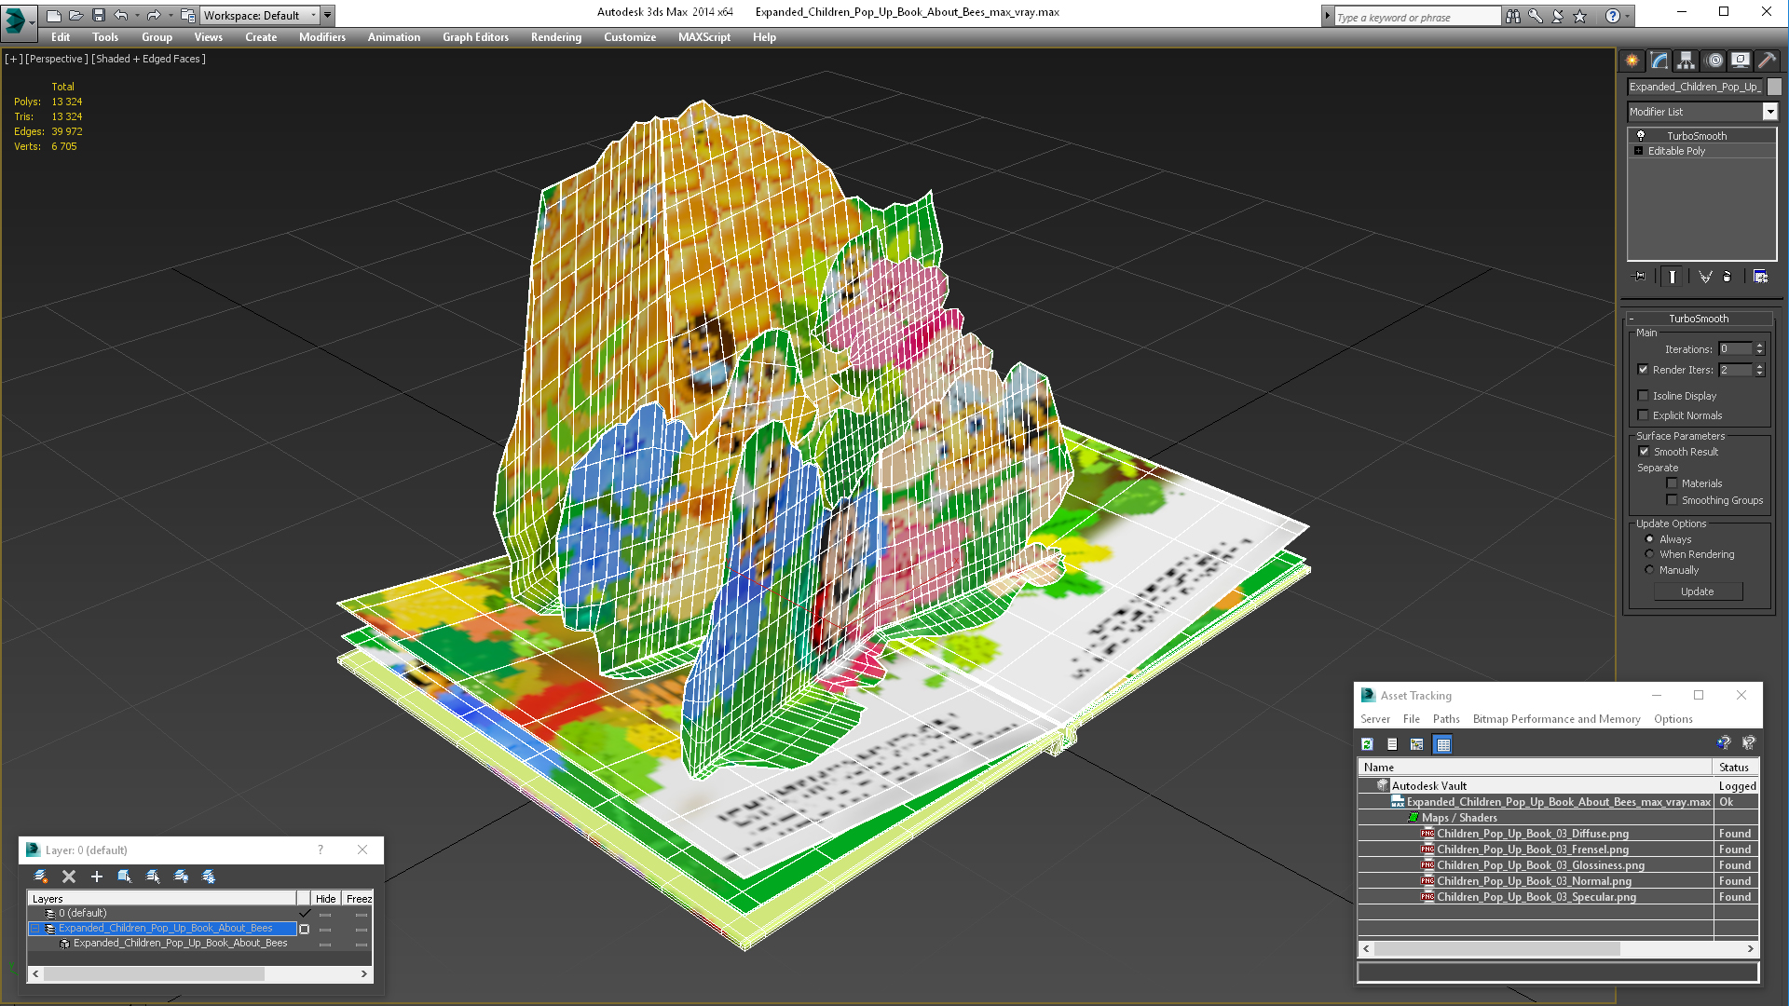Open the Redo history dropdown arrow
The image size is (1789, 1006).
(170, 15)
